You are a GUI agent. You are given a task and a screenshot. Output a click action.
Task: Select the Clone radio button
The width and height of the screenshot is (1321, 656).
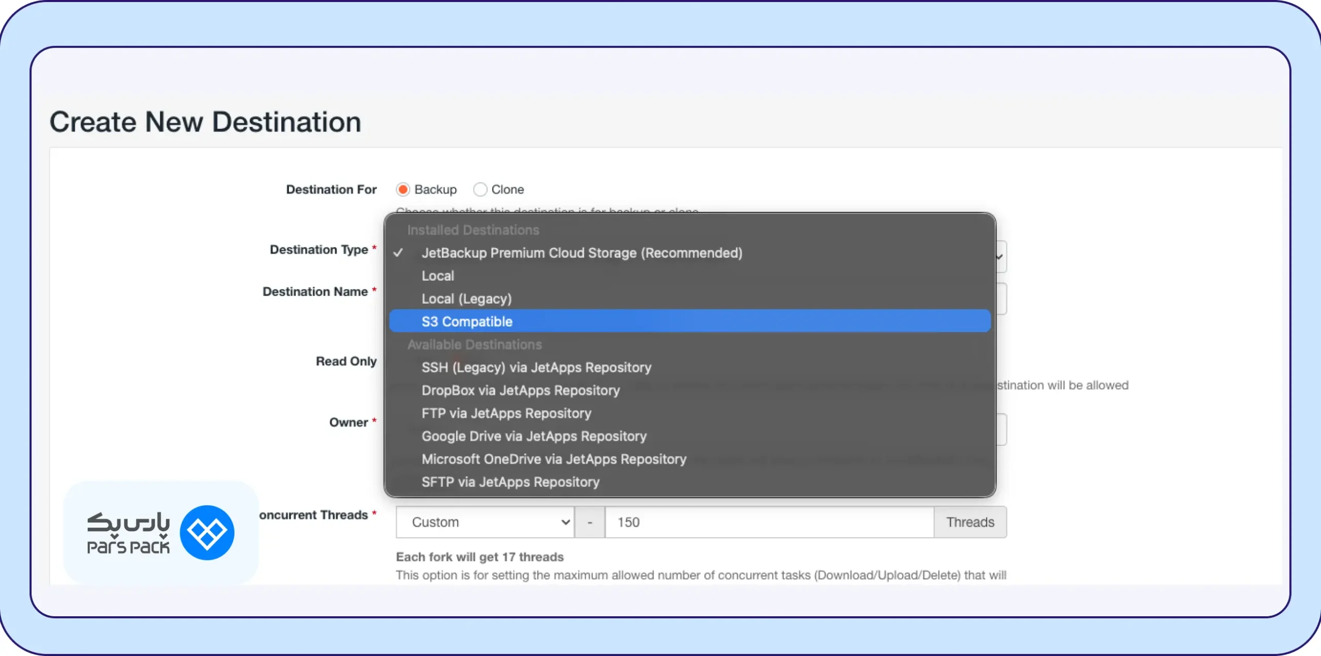(480, 190)
